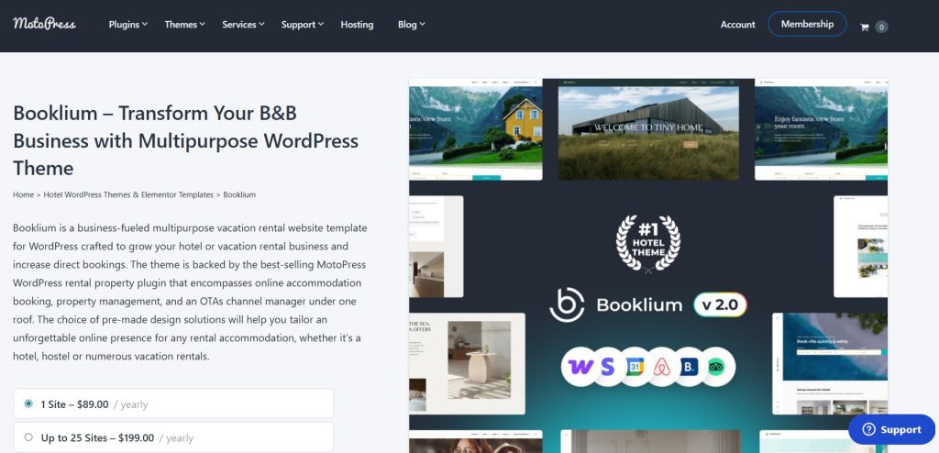939x453 pixels.
Task: Open the shopping cart icon
Action: tap(864, 27)
